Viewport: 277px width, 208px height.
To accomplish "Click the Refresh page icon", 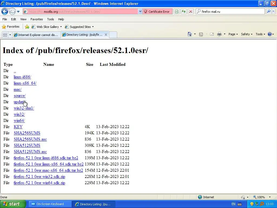I will click(184, 12).
